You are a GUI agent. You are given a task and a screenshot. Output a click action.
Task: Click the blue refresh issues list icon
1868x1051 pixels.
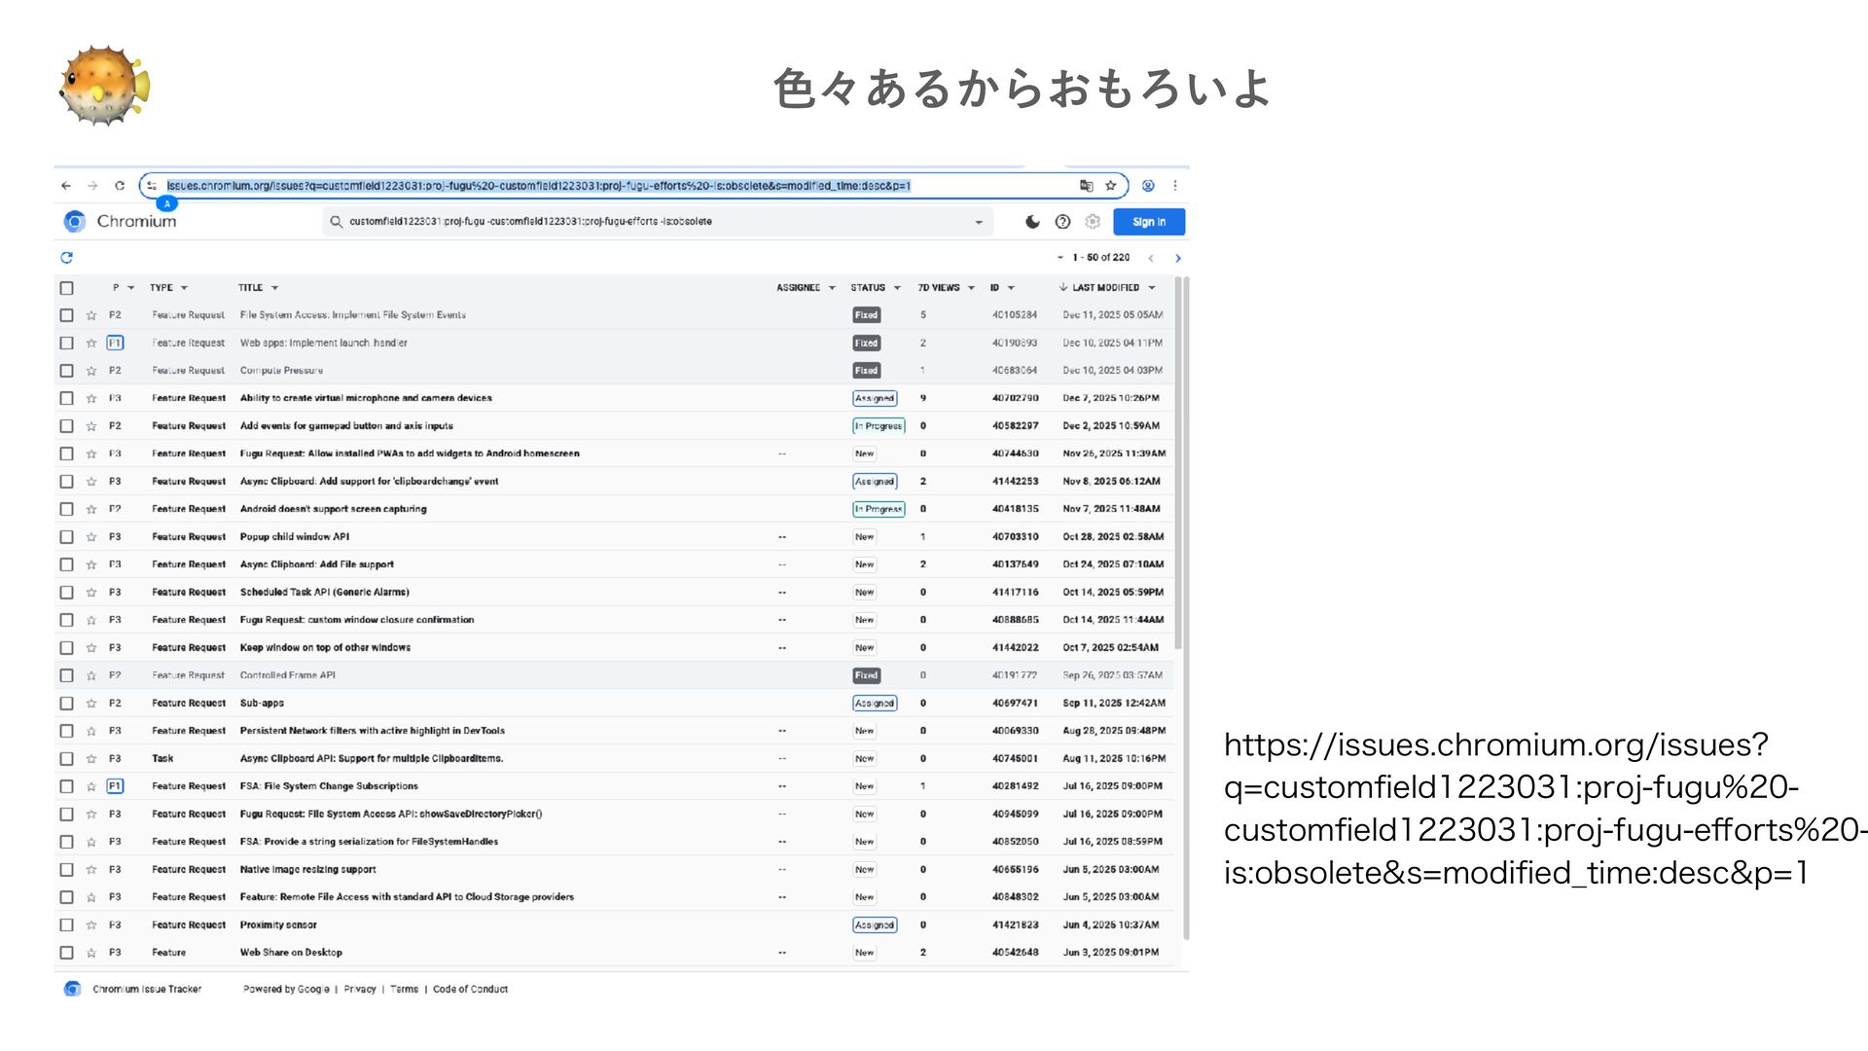click(x=66, y=258)
